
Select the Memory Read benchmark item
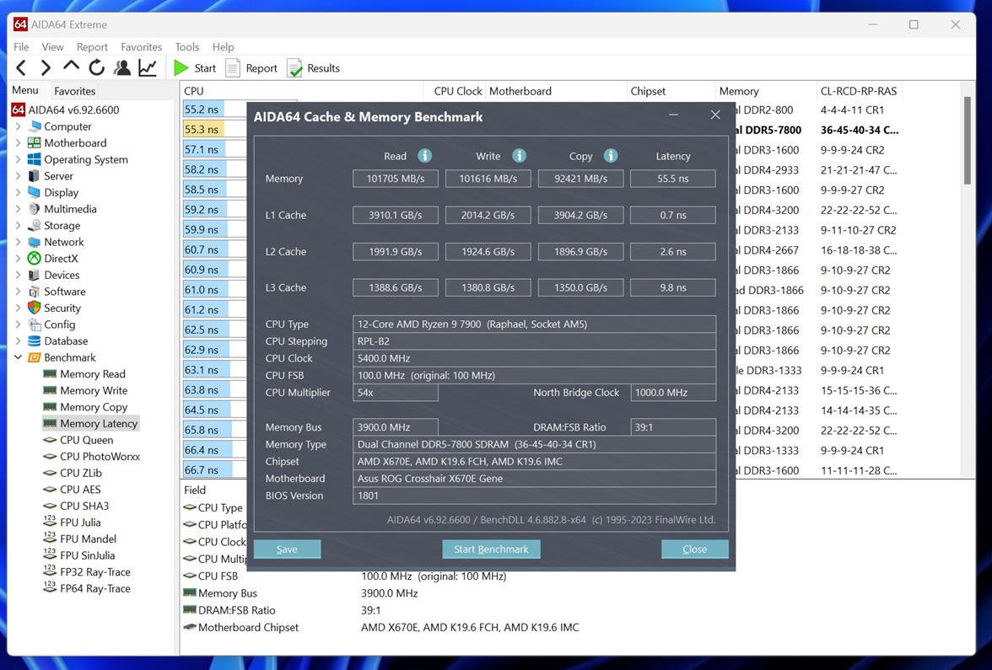[92, 374]
